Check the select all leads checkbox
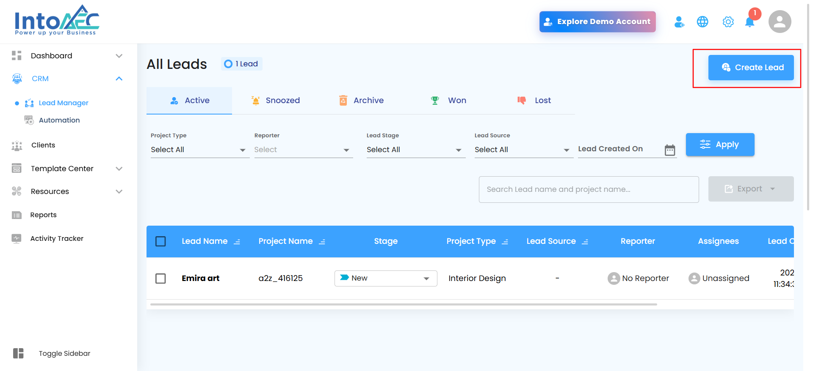Image resolution: width=813 pixels, height=371 pixels. click(160, 241)
